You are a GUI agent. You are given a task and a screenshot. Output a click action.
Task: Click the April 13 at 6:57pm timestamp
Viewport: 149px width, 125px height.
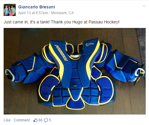coord(33,13)
